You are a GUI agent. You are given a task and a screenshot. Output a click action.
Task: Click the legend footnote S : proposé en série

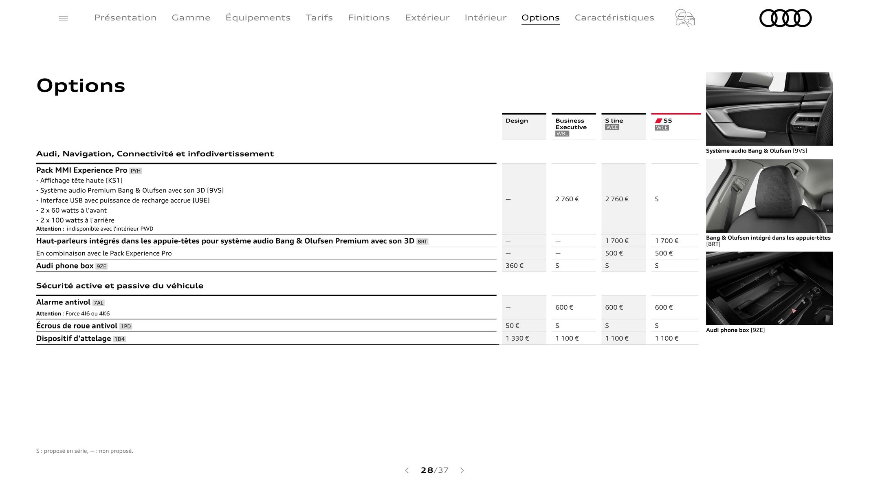(x=85, y=451)
